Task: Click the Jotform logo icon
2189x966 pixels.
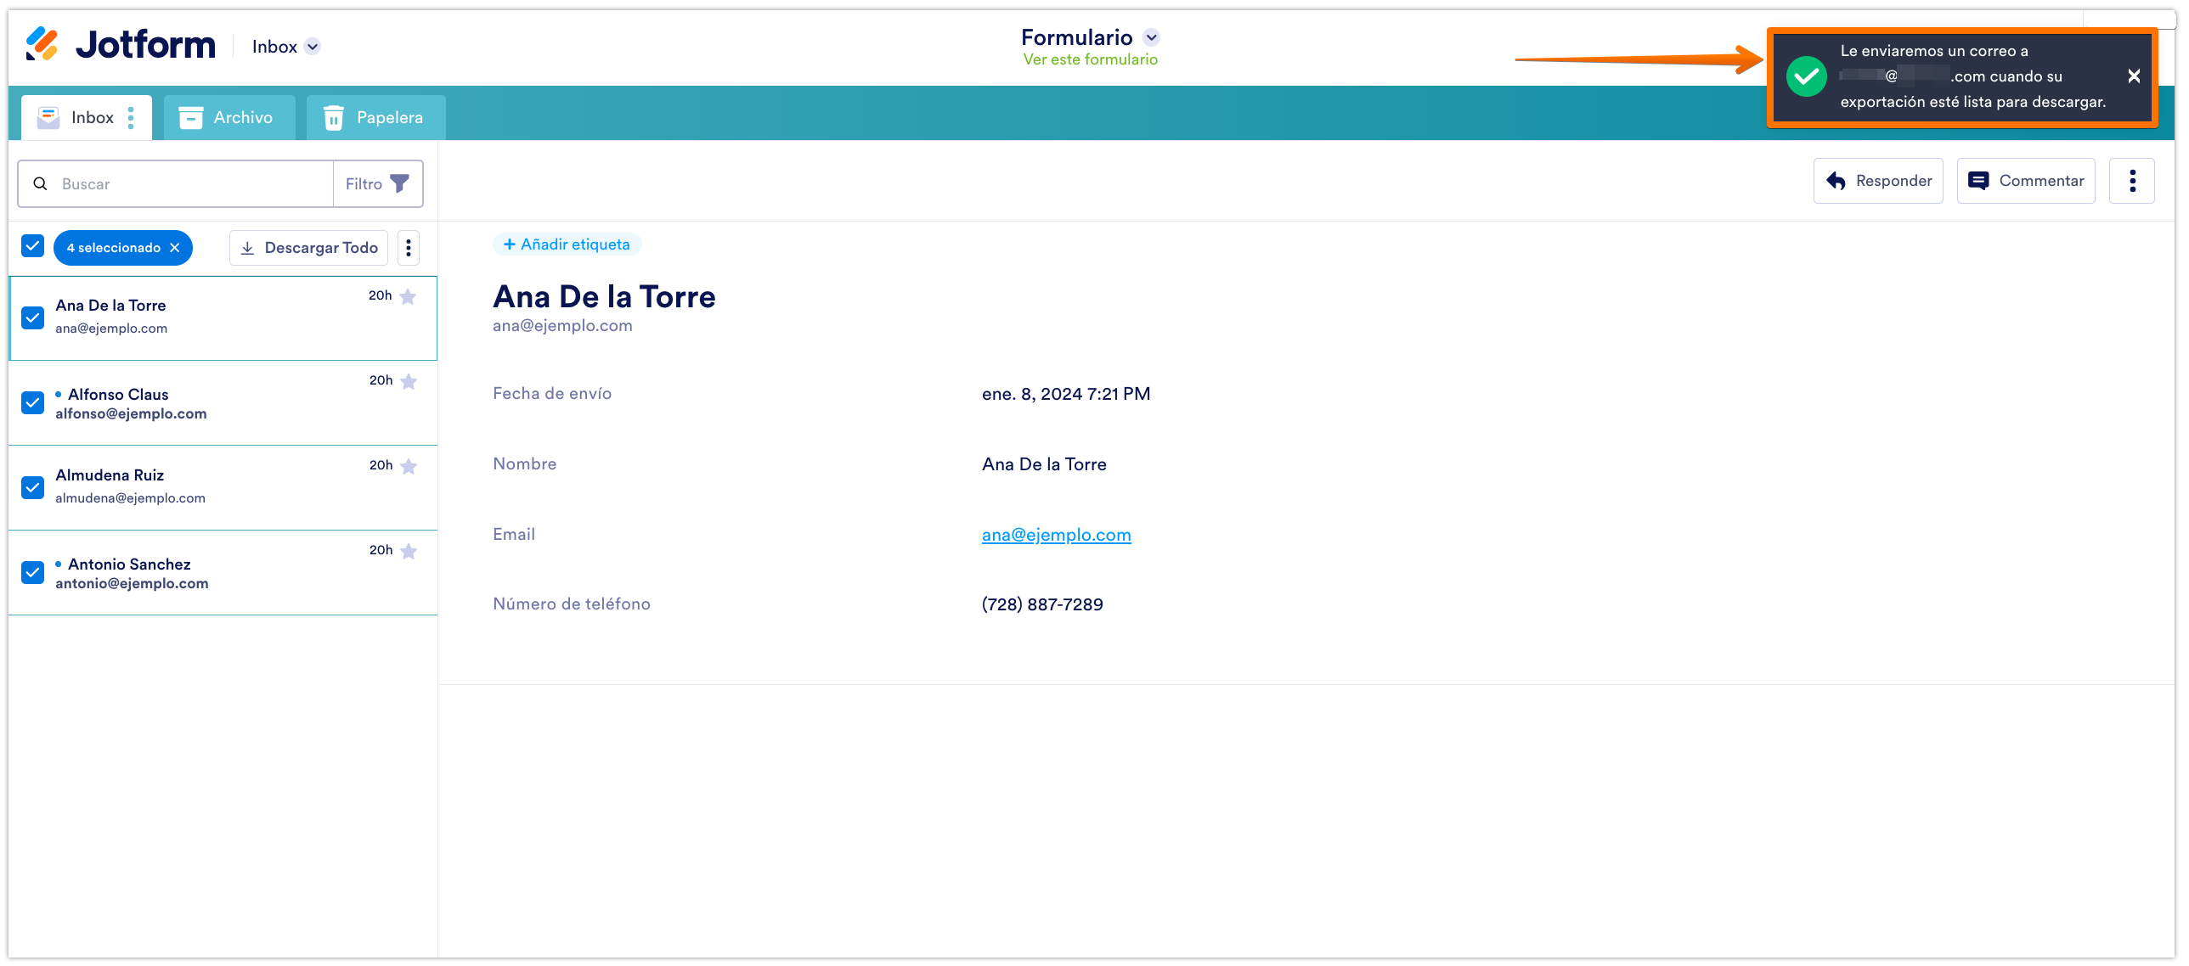Action: click(41, 44)
